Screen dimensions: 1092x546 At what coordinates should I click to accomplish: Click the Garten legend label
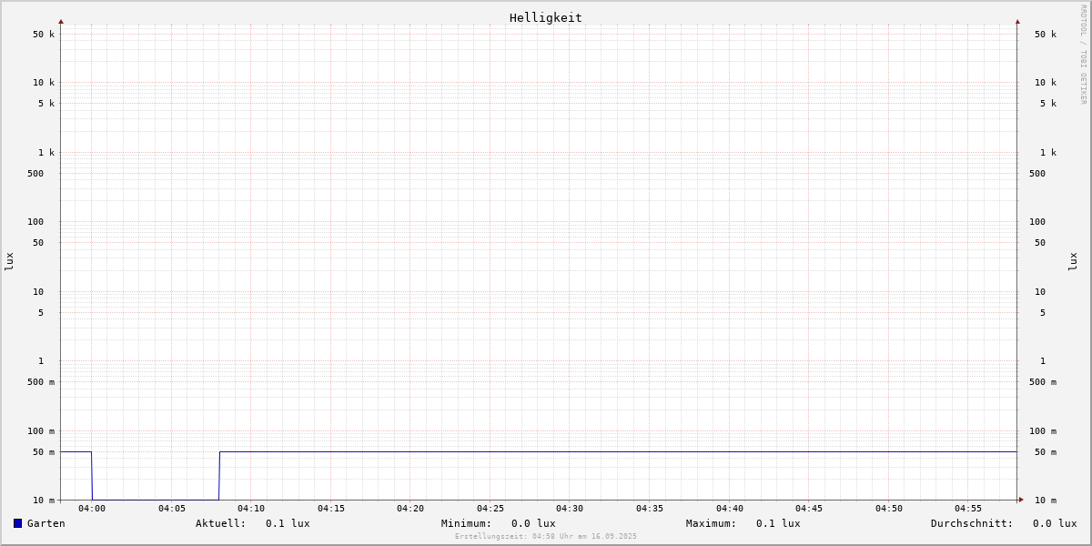46,523
